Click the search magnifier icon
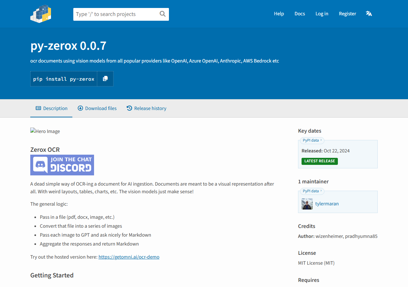This screenshot has width=408, height=287. point(163,14)
